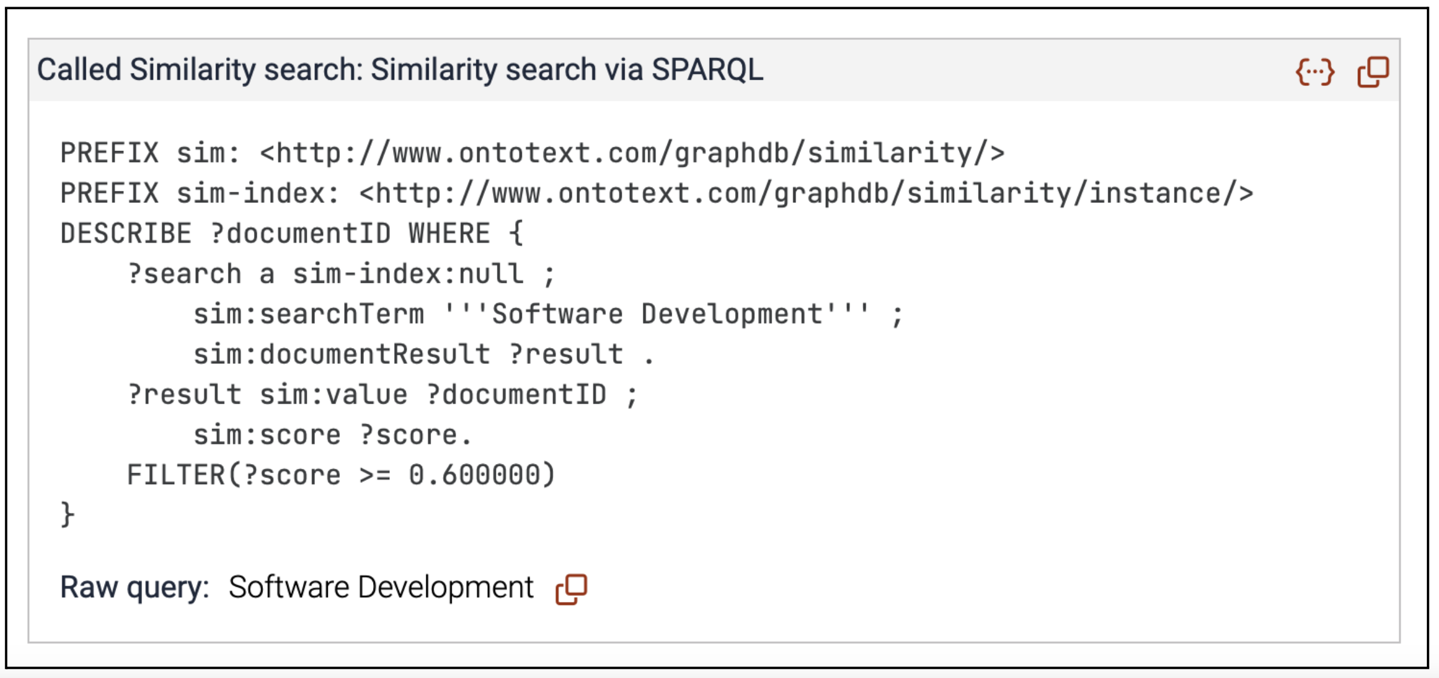Select the 'Software Development' search term string
The width and height of the screenshot is (1439, 678).
[657, 314]
